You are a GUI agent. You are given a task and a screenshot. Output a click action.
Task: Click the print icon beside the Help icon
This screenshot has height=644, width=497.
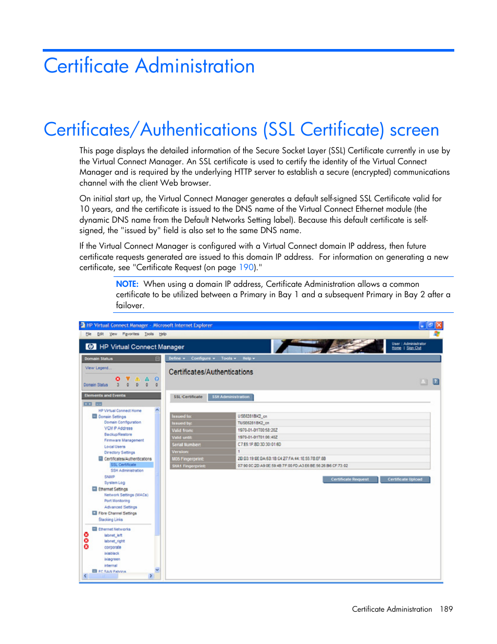(424, 382)
